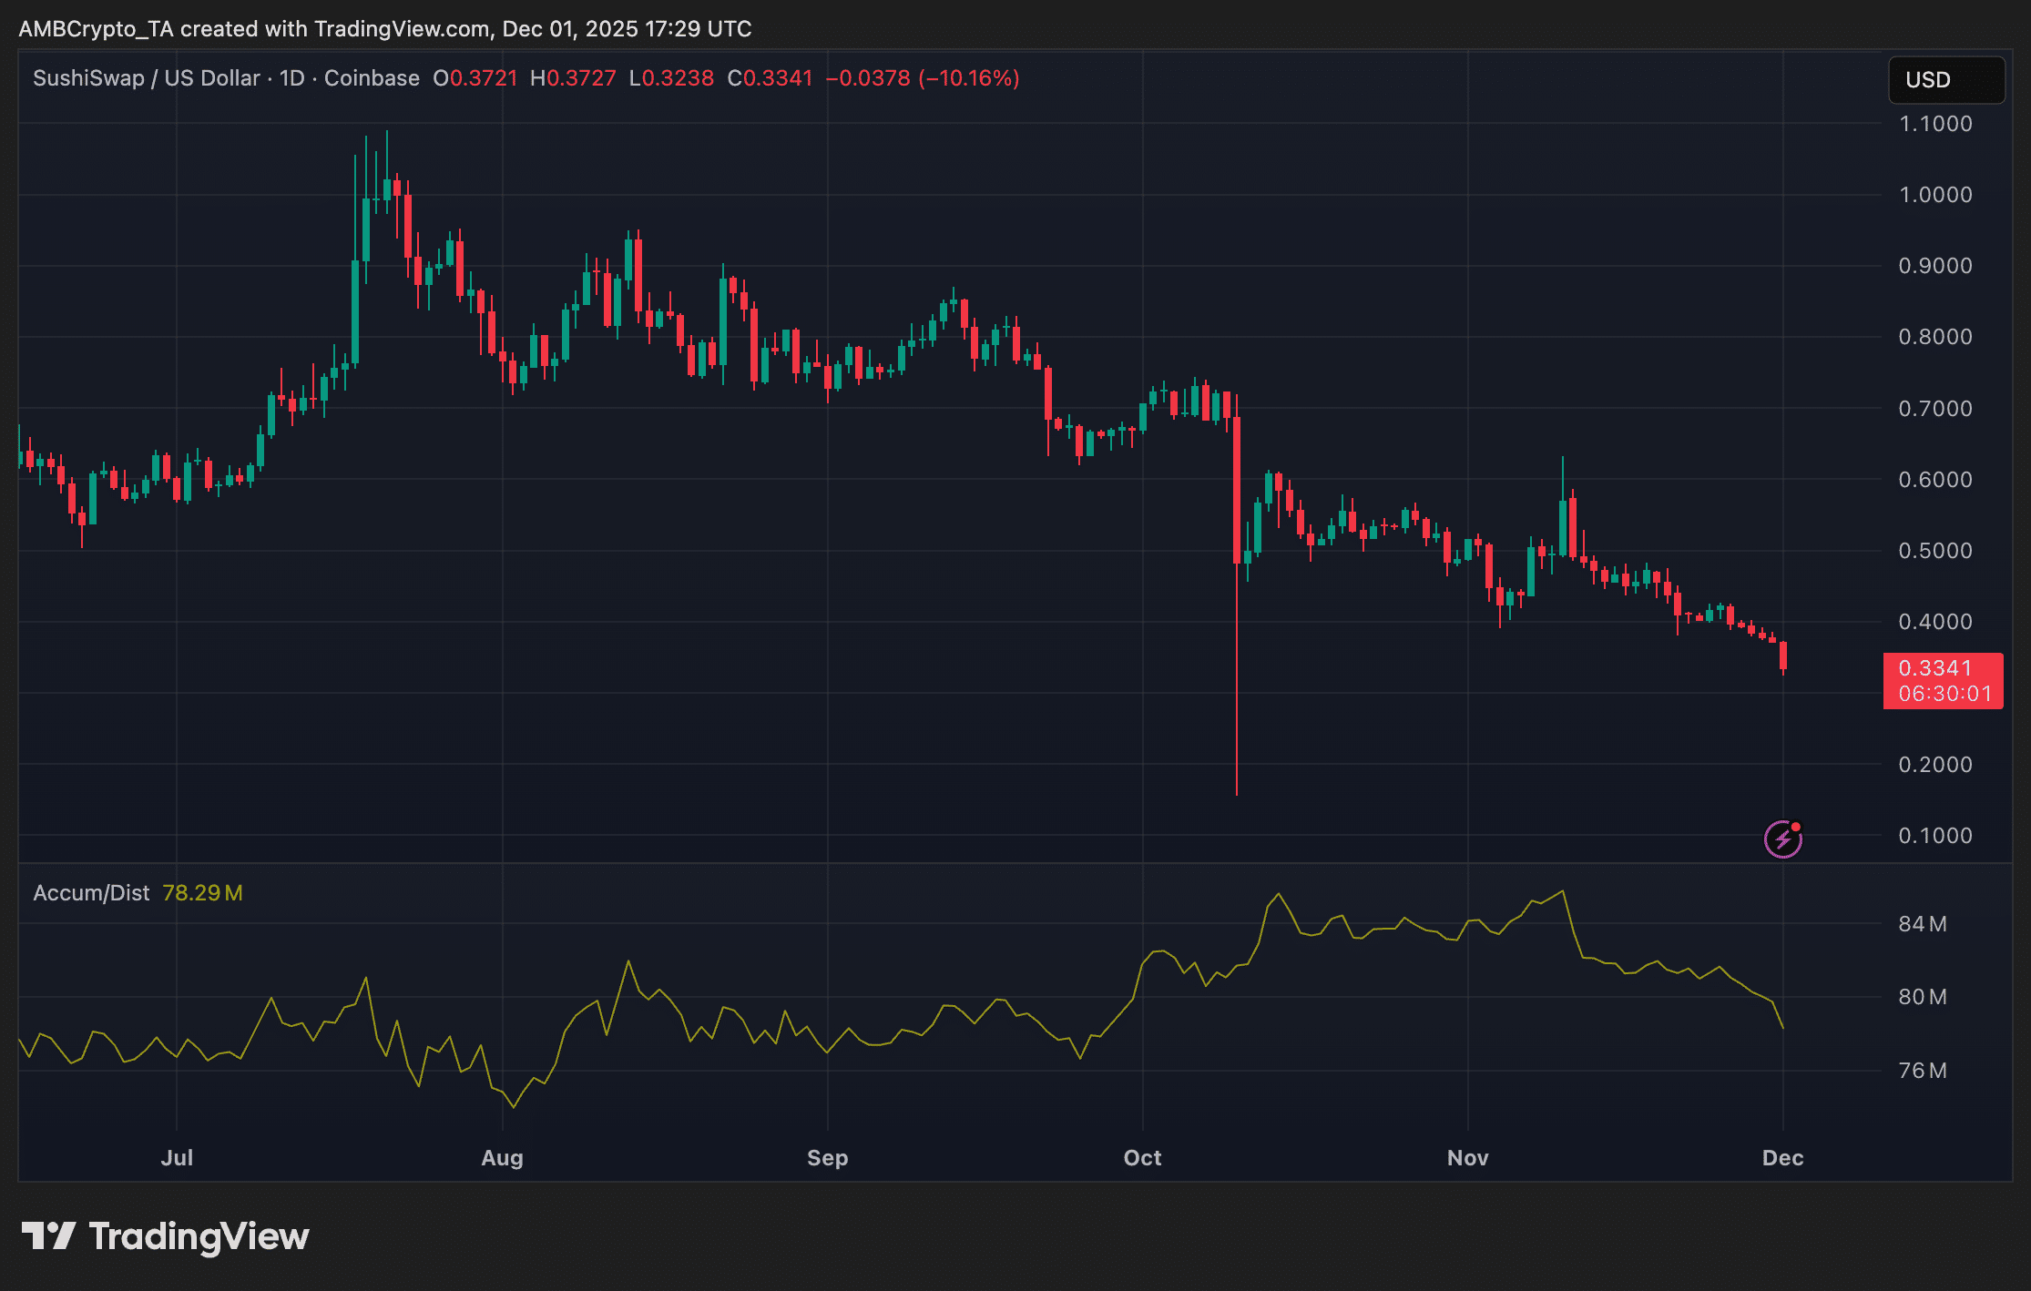Screen dimensions: 2031x1291
Task: Click the 0.5000 price axis label
Action: click(1934, 551)
